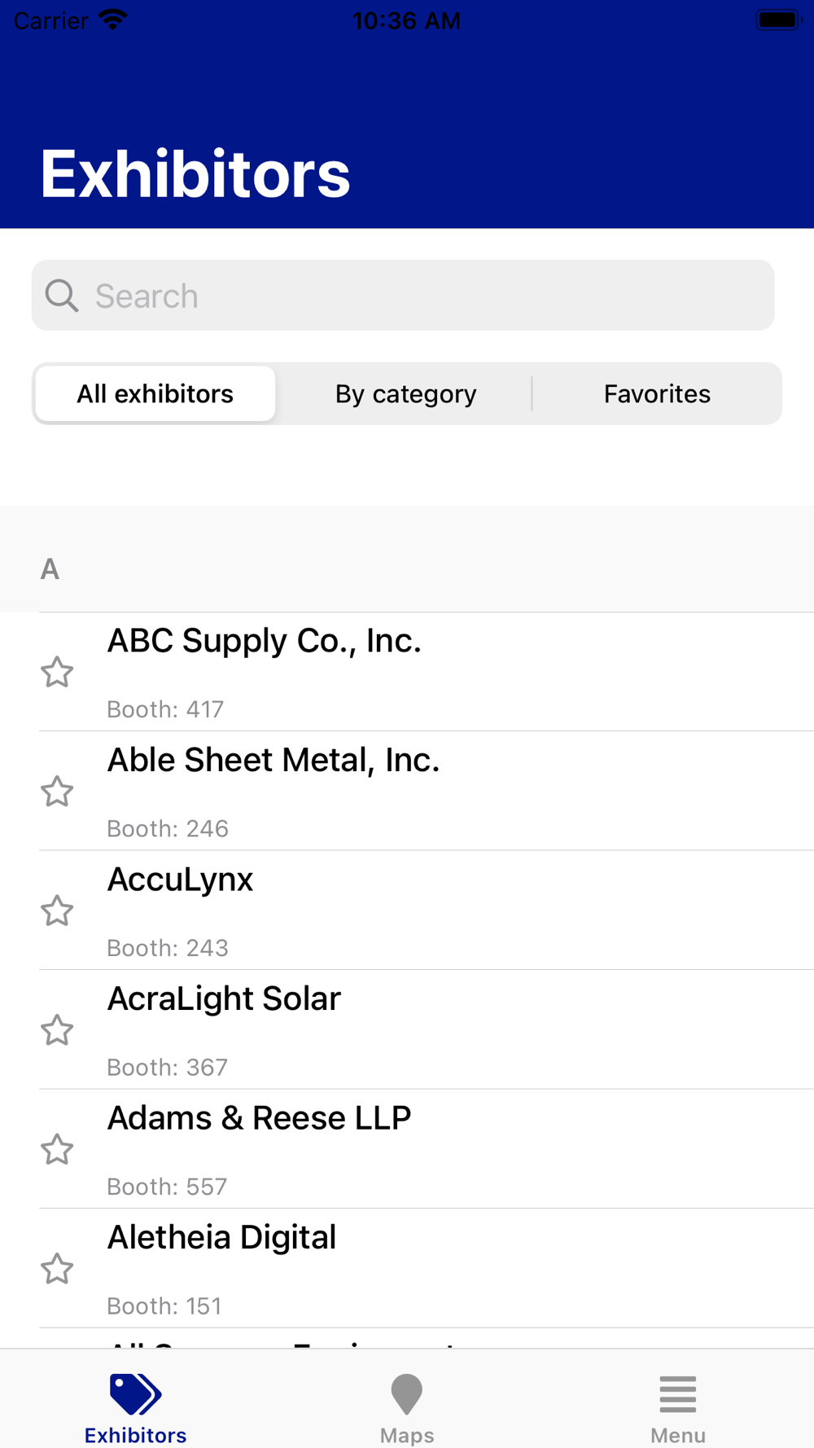Image resolution: width=814 pixels, height=1448 pixels.
Task: Toggle favorite star for AccuLynx
Action: click(x=57, y=910)
